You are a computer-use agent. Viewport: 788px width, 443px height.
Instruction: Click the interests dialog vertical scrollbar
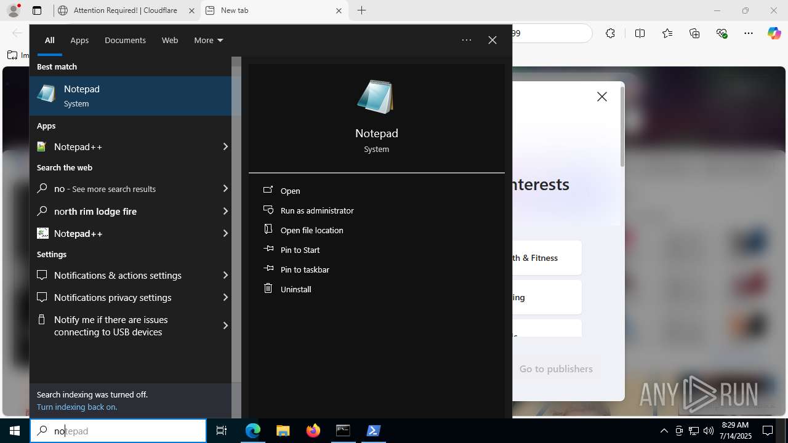pos(622,126)
